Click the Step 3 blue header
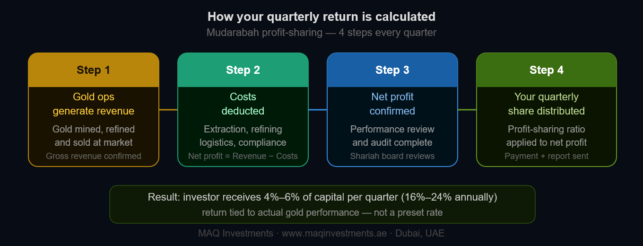The width and height of the screenshot is (643, 246). click(392, 70)
